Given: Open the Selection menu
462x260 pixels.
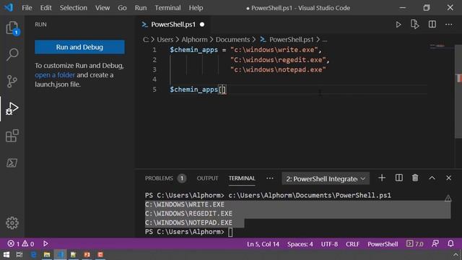Looking at the screenshot, I should 74,8.
